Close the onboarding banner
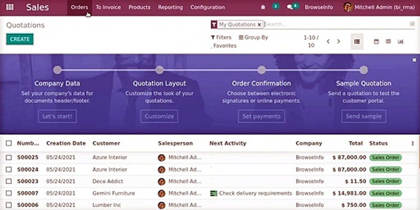 [414, 60]
